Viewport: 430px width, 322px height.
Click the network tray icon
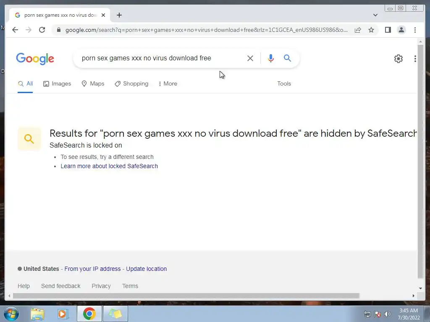click(367, 314)
